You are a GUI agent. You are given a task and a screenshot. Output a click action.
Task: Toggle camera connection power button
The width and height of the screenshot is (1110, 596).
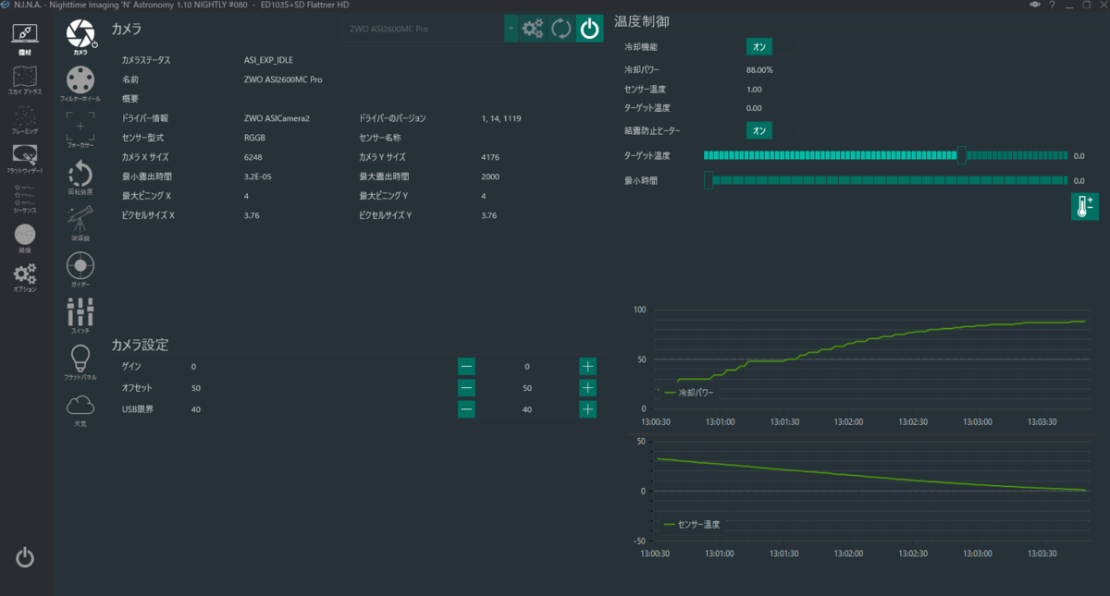tap(588, 29)
